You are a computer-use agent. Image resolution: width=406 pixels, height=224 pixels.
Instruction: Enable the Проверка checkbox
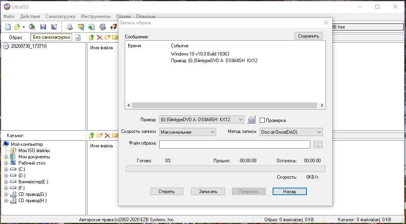(262, 120)
